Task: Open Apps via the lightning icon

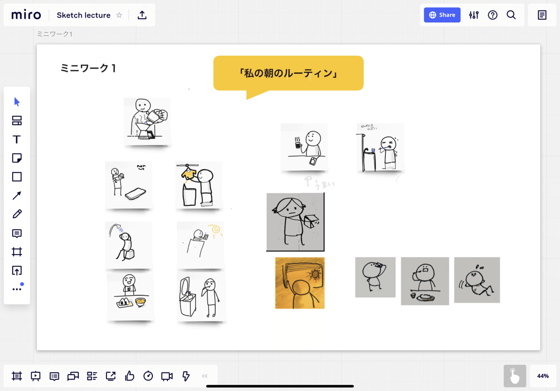Action: click(x=185, y=376)
